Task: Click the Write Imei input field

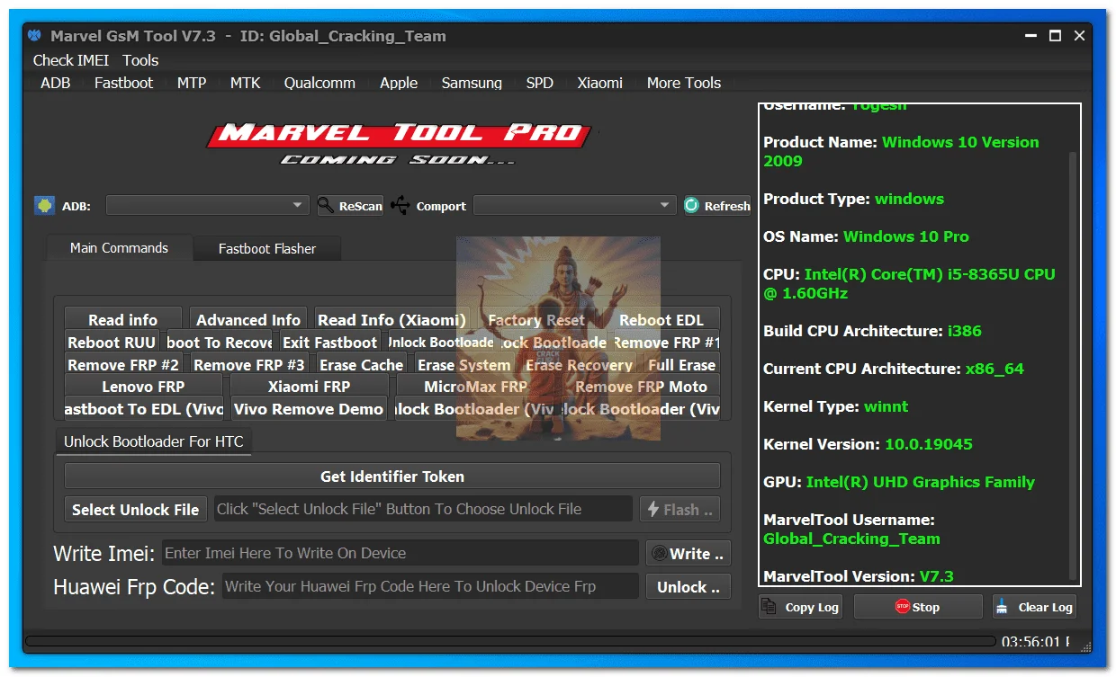Action: click(400, 553)
